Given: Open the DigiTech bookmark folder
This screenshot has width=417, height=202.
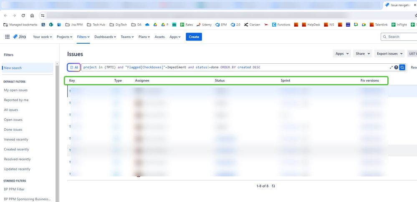Looking at the screenshot, I should click(118, 25).
